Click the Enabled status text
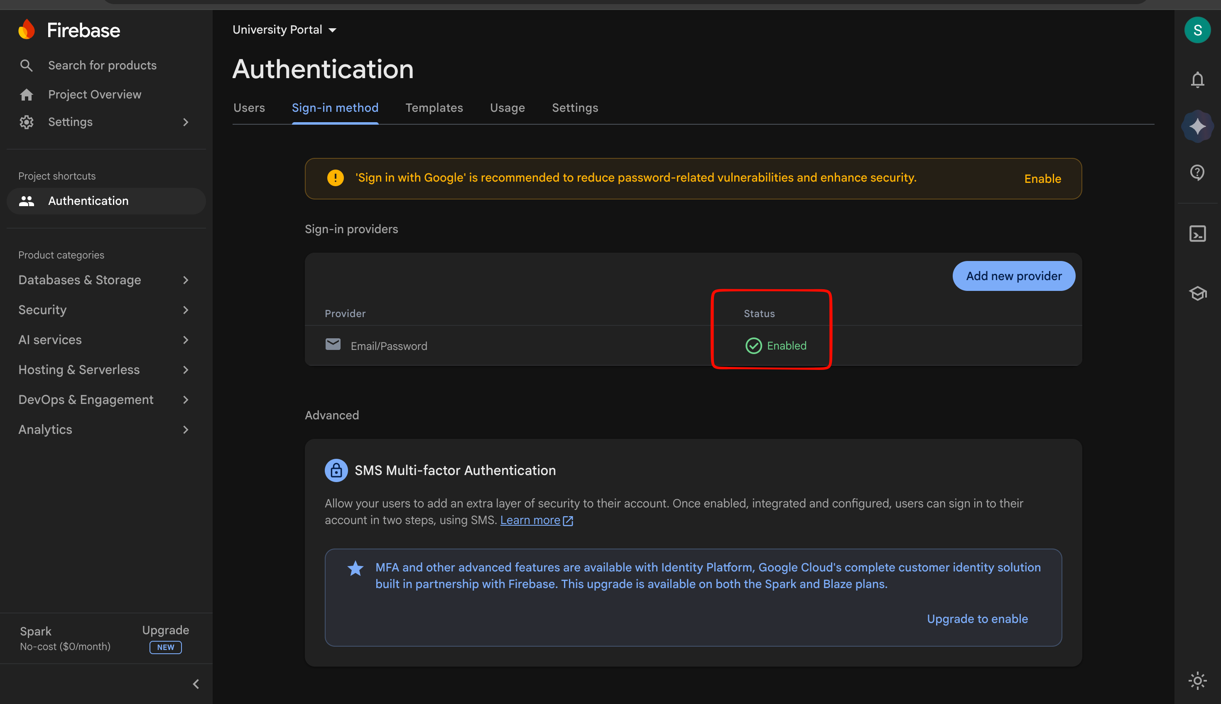Screen dimensions: 1221x704 [787, 346]
